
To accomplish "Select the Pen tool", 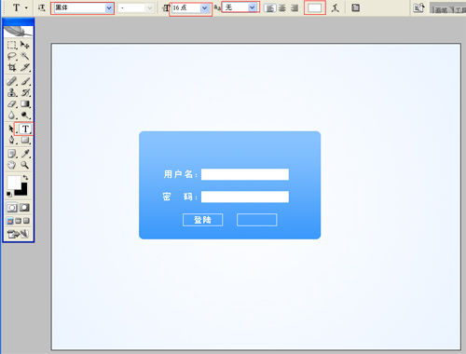I will [12, 140].
